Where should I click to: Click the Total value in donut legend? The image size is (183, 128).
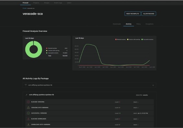pos(65,56)
